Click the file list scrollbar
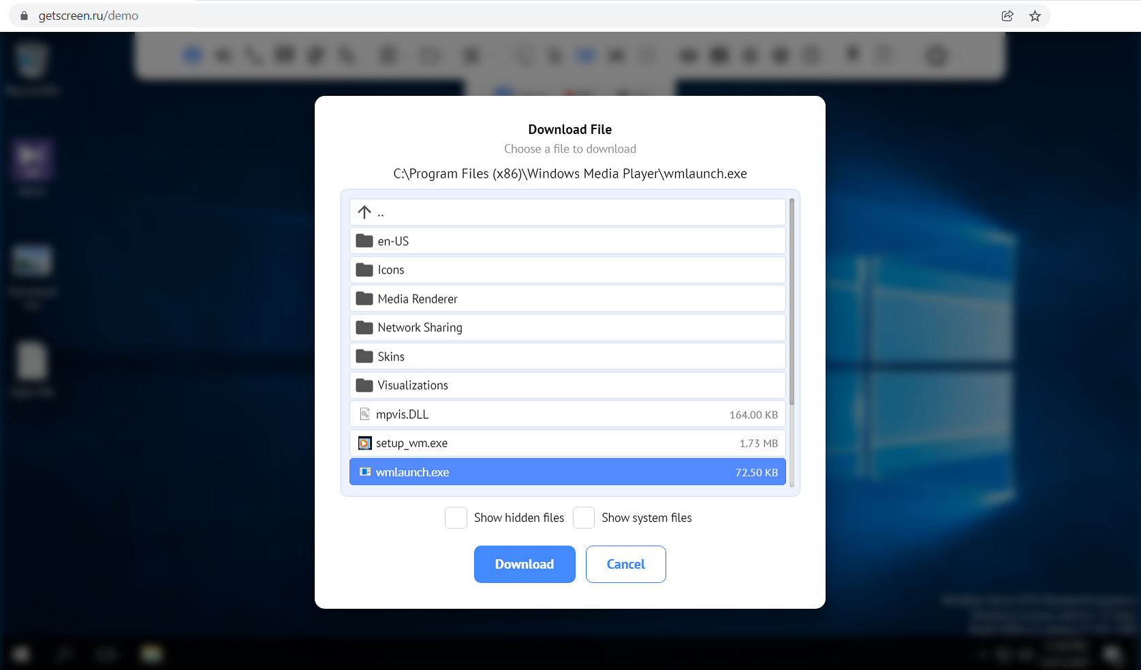 pyautogui.click(x=792, y=301)
